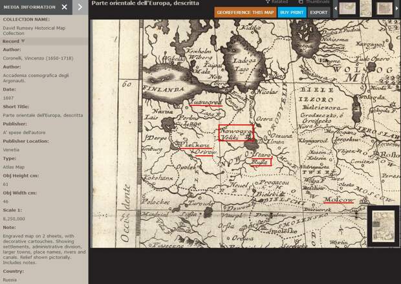Select publisher location Venetia
401x284 pixels.
click(x=11, y=149)
